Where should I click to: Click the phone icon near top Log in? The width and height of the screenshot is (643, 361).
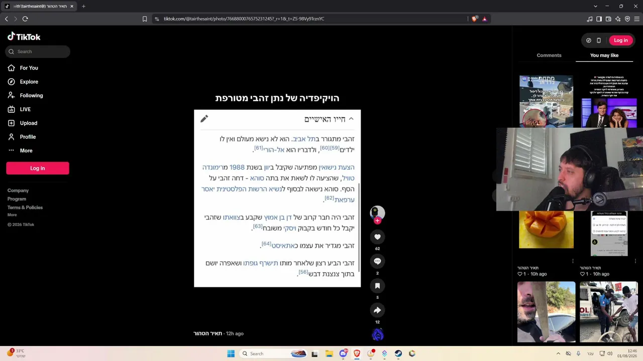tap(599, 40)
